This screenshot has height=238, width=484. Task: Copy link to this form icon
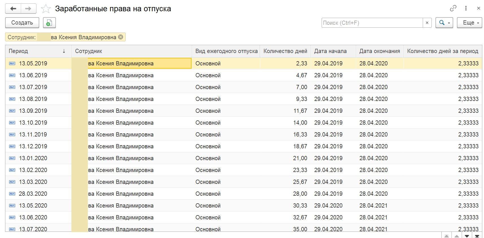click(x=453, y=8)
